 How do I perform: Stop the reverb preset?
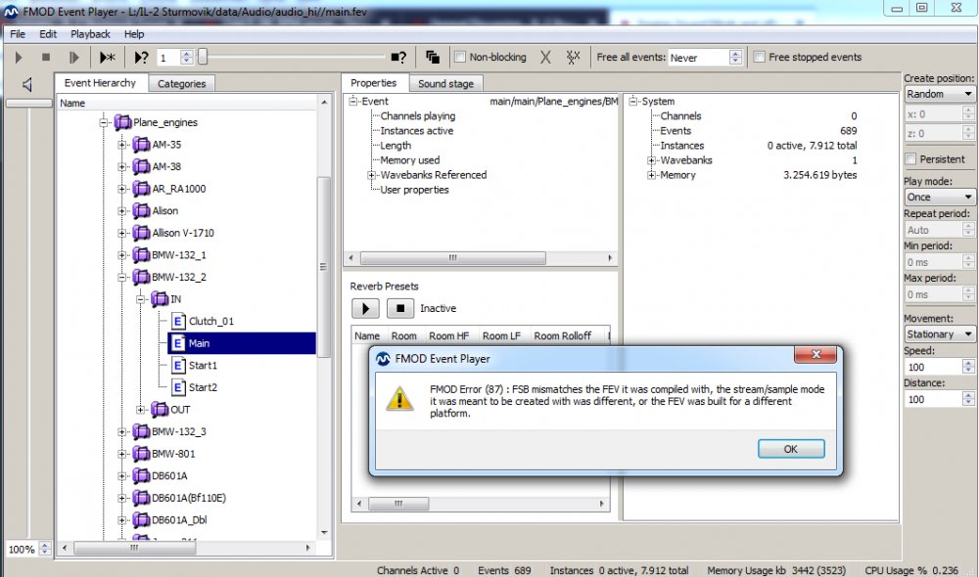400,308
